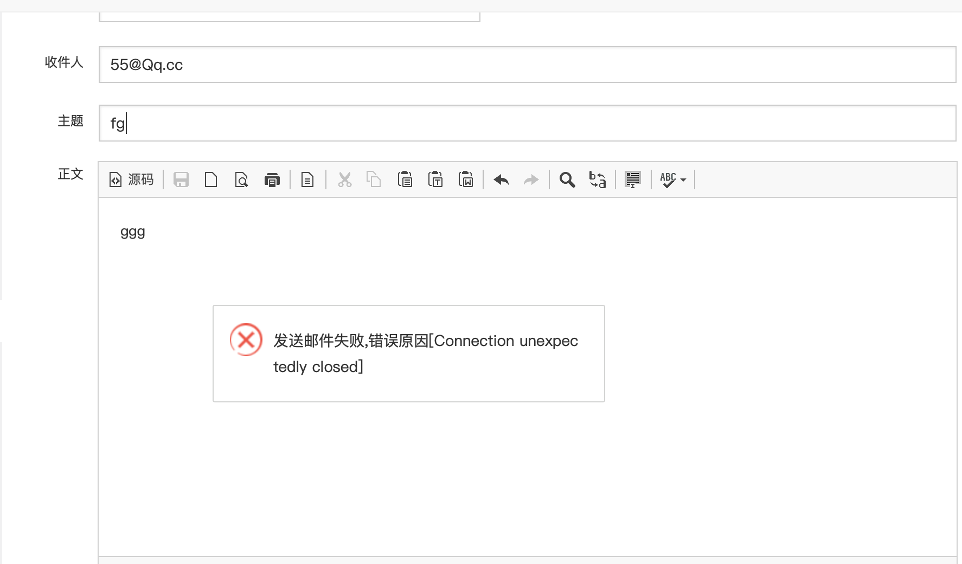Click Paste from Word icon
Image resolution: width=962 pixels, height=564 pixels.
(x=465, y=180)
